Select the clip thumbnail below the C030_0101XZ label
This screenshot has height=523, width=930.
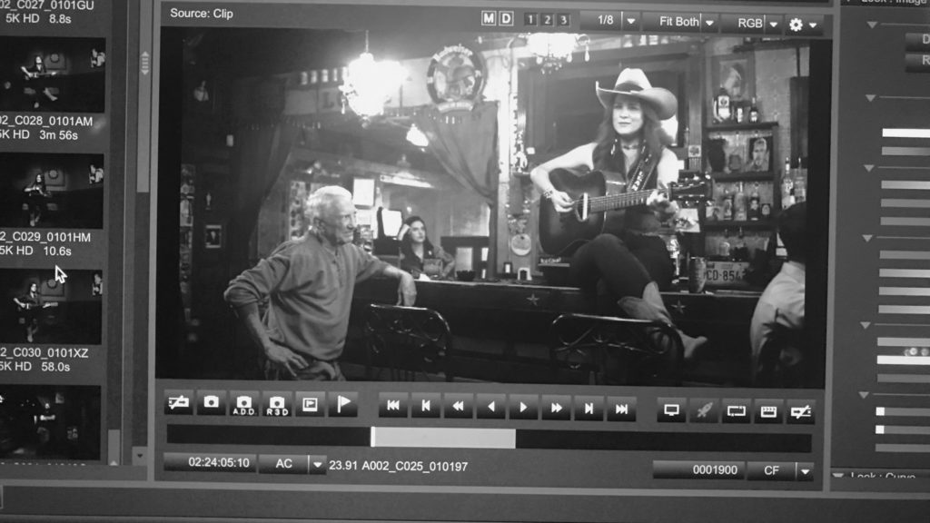[x=51, y=423]
